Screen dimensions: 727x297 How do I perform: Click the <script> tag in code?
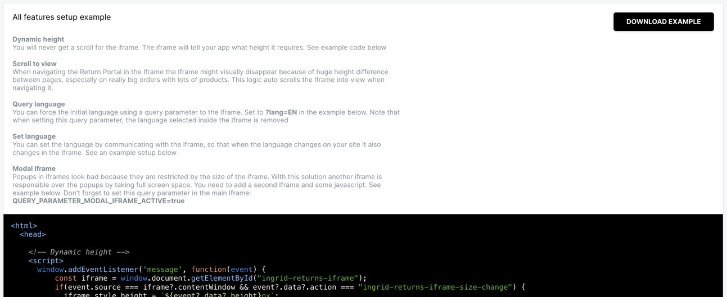click(46, 261)
